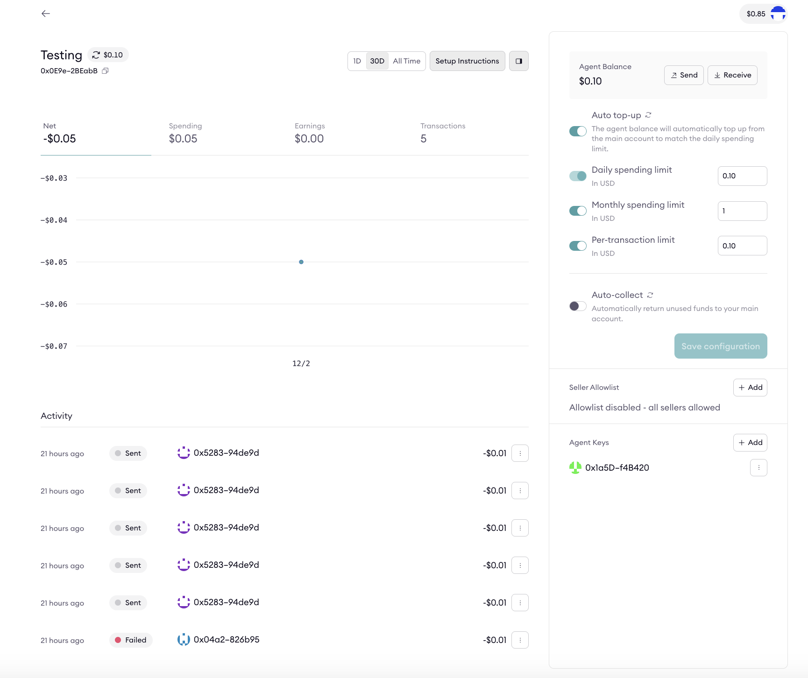Open Setup Instructions

(467, 61)
